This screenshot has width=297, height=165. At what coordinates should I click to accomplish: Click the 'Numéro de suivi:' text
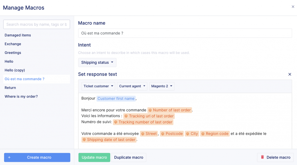96,122
